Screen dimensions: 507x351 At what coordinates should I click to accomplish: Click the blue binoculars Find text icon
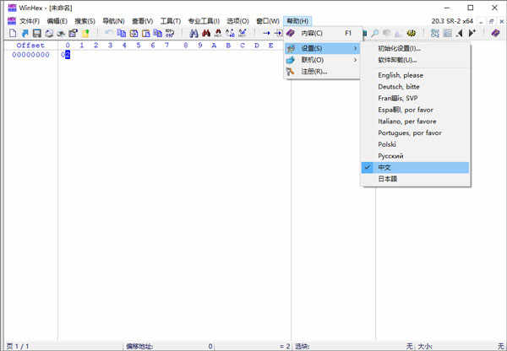point(194,33)
